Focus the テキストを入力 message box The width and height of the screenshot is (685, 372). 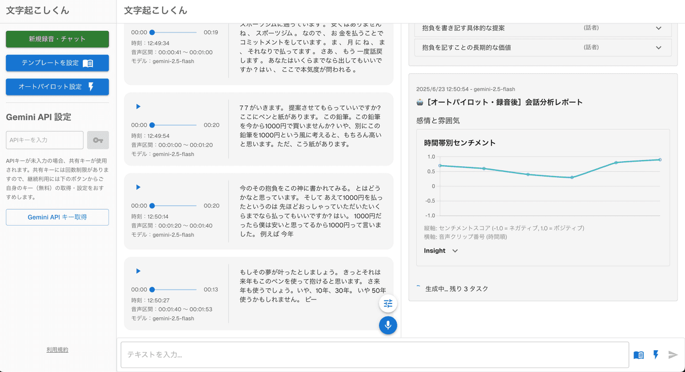[374, 355]
